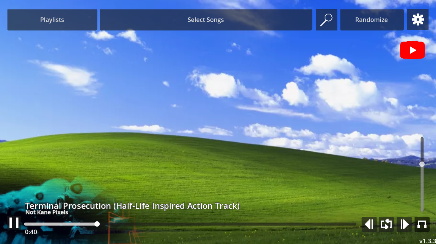Seek to the middle of the progress track
This screenshot has height=244, width=436.
(190, 224)
